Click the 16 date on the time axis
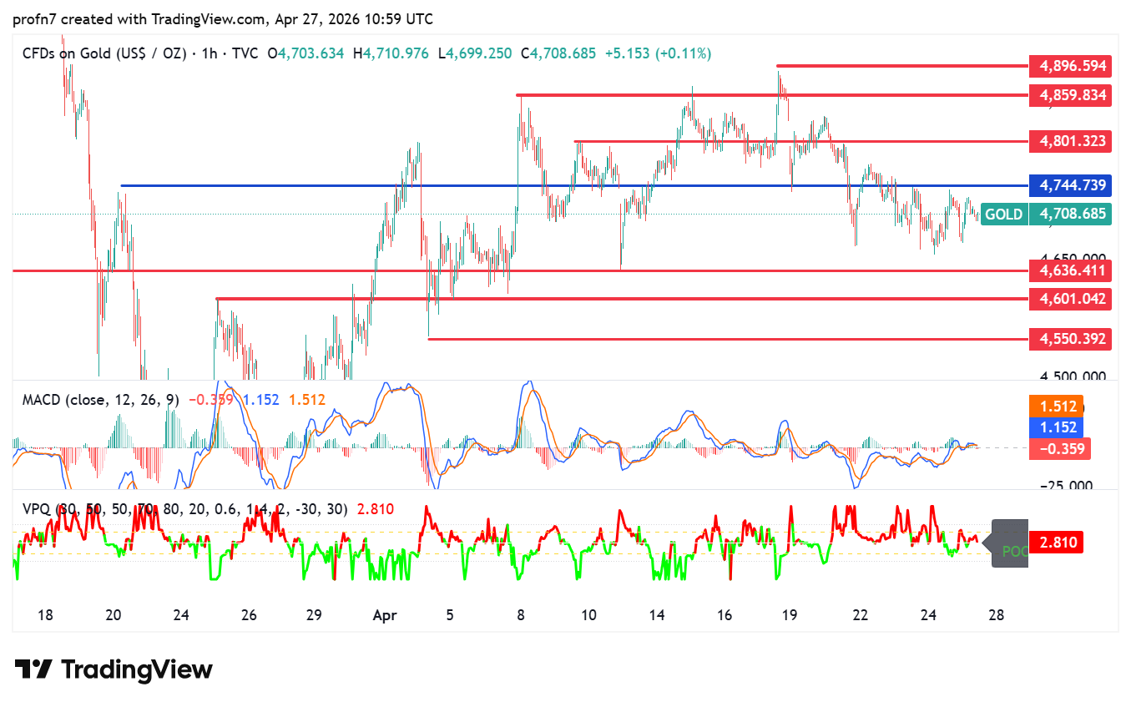This screenshot has height=707, width=1131. click(x=725, y=615)
